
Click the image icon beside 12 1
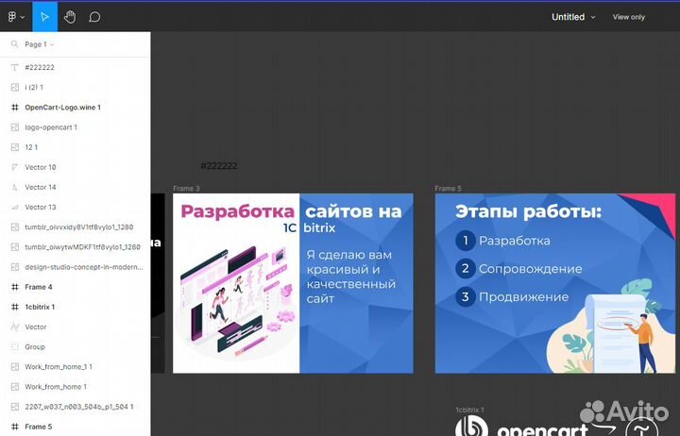(x=15, y=147)
